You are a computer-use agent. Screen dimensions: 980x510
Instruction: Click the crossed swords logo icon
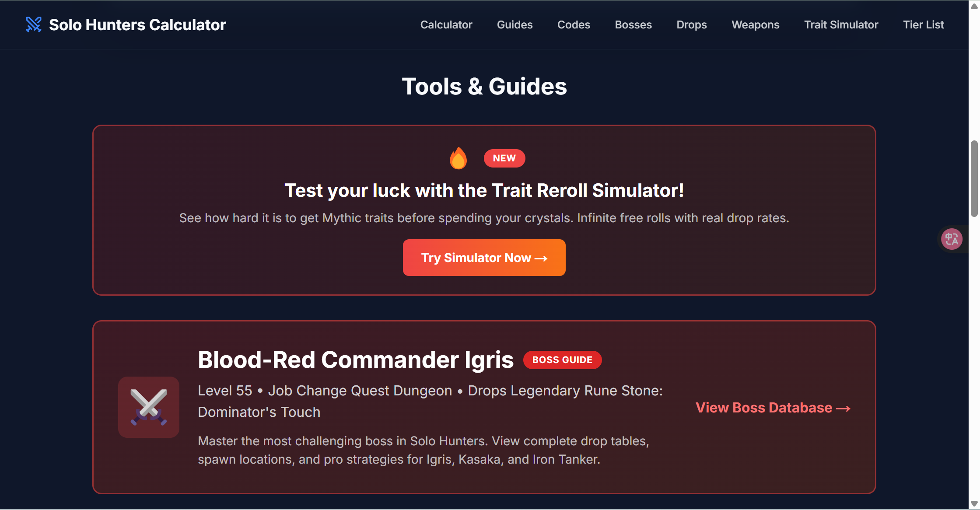click(x=34, y=24)
